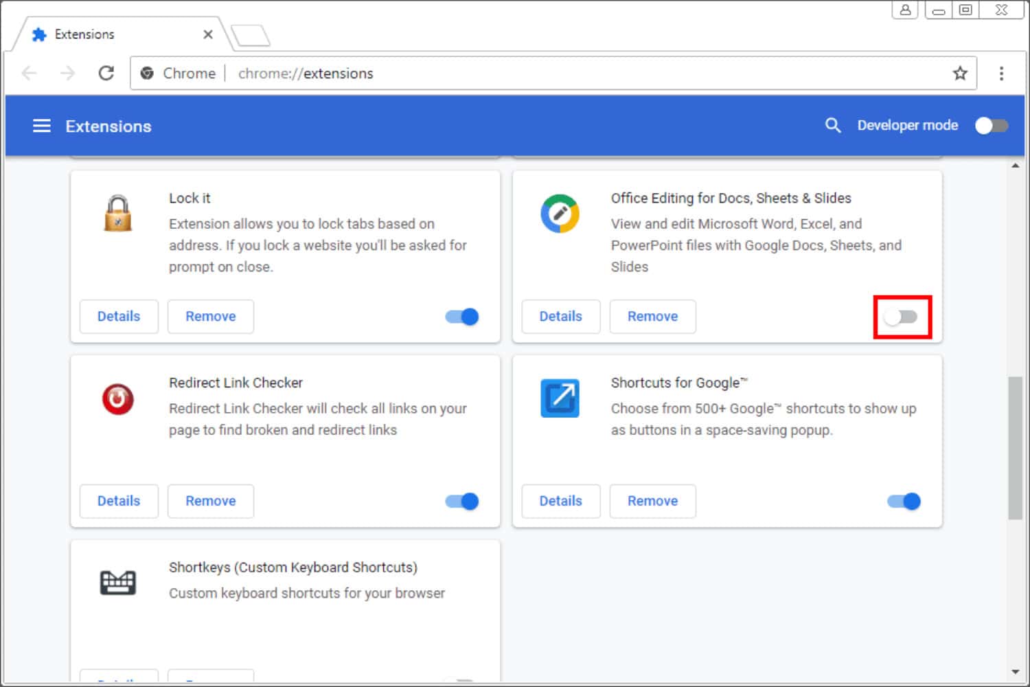Remove Redirect Link Checker extension
The width and height of the screenshot is (1030, 687).
211,502
